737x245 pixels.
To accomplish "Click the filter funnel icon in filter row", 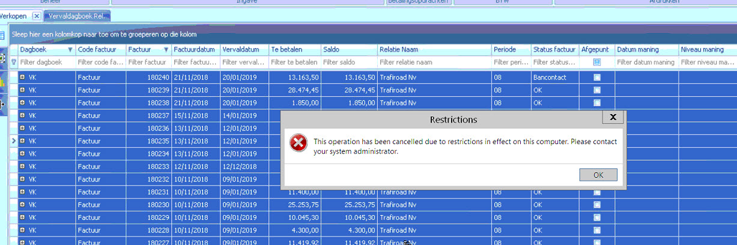I will (14, 62).
